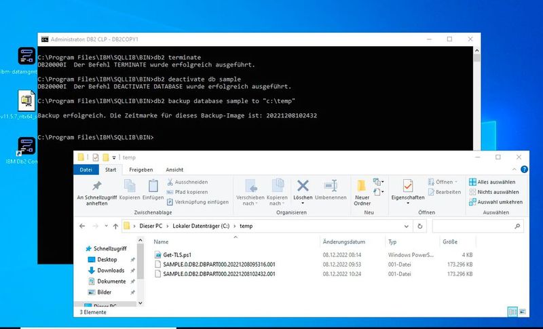
Task: Open Explorer help question mark
Action: (524, 169)
